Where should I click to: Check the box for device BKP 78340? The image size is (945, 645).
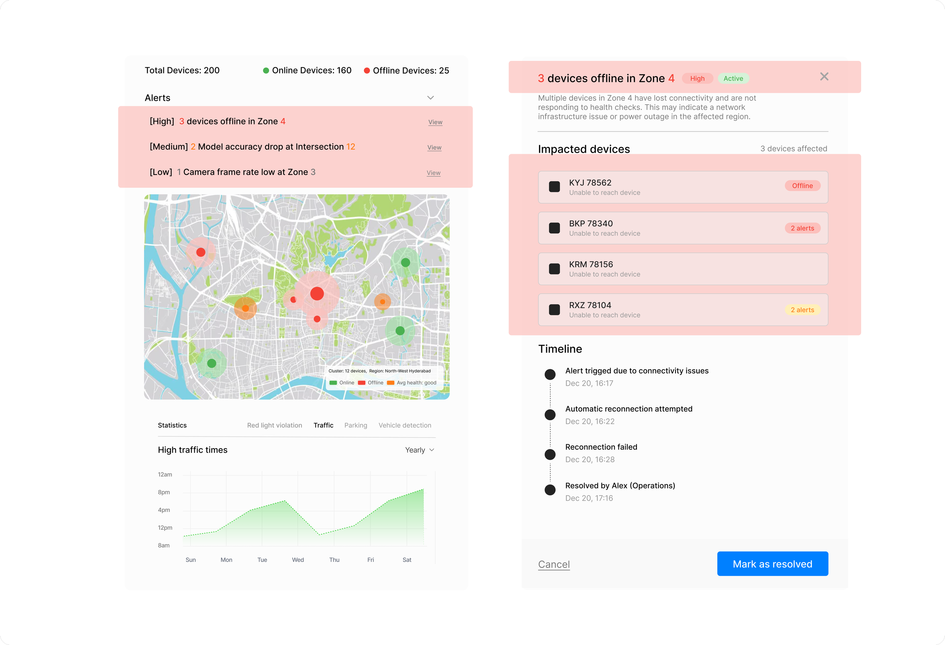coord(554,227)
